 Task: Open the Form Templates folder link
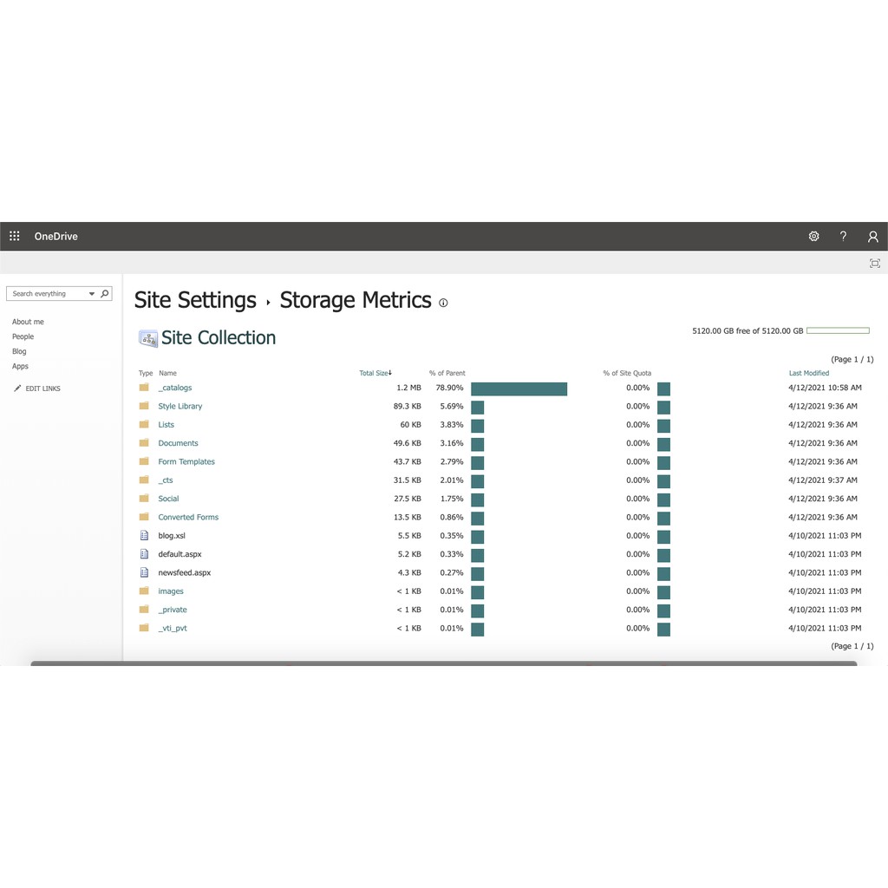[186, 461]
